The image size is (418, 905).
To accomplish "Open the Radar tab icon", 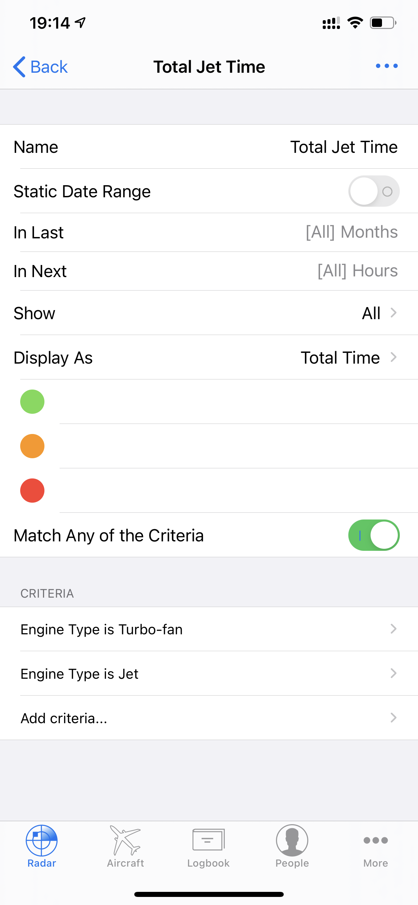I will (x=41, y=840).
